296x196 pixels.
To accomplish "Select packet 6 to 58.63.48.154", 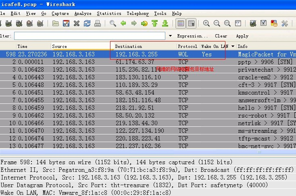I will tap(148, 93).
